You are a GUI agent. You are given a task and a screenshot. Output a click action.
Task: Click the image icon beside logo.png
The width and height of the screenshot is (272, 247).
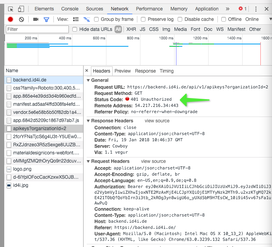click(9, 169)
